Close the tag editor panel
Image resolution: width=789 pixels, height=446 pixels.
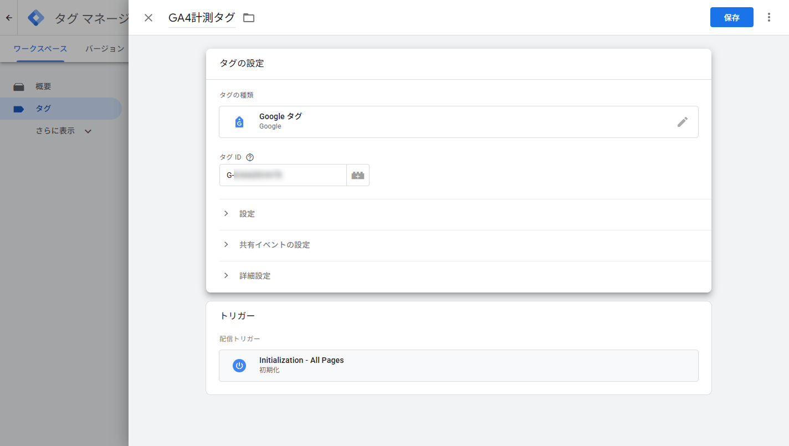point(148,18)
